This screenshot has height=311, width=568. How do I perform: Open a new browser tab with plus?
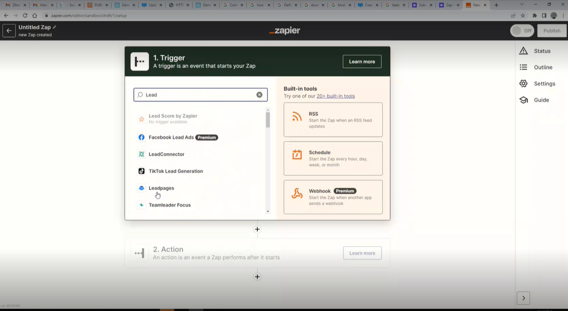[496, 5]
